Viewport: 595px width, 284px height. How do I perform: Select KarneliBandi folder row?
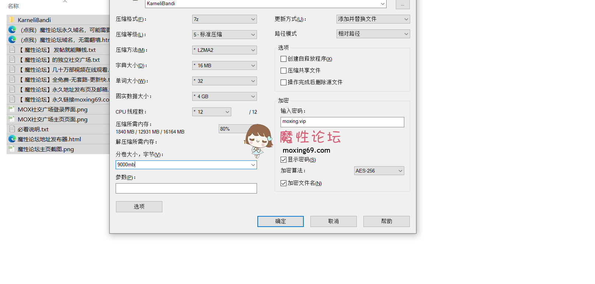58,20
